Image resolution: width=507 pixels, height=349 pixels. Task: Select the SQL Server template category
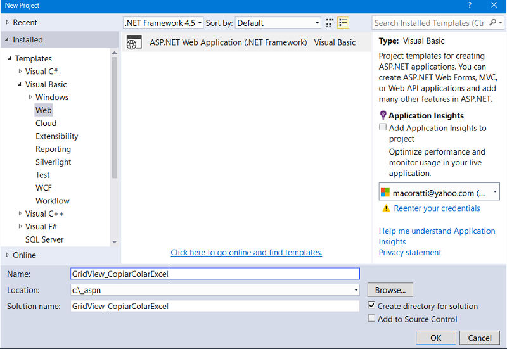point(44,239)
